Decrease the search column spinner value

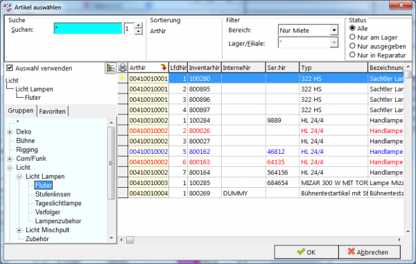[x=138, y=31]
